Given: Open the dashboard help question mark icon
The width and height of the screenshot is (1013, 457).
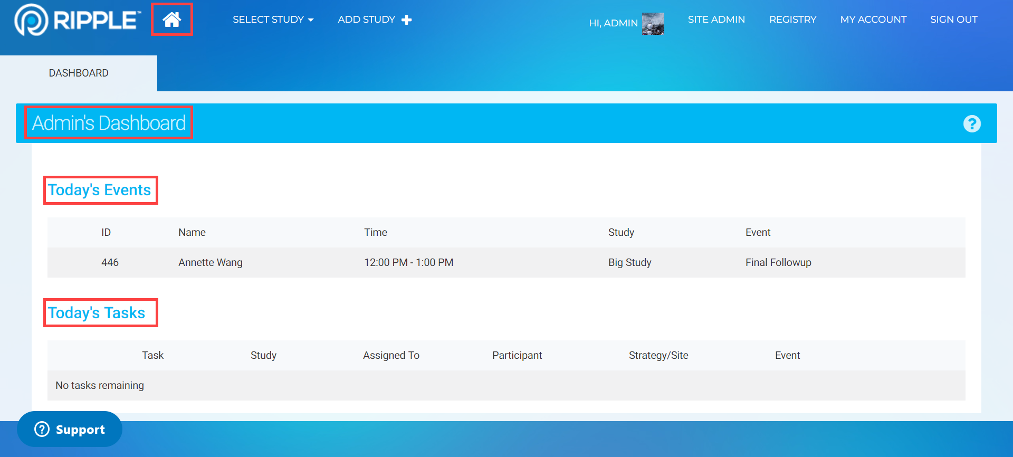Looking at the screenshot, I should [971, 123].
